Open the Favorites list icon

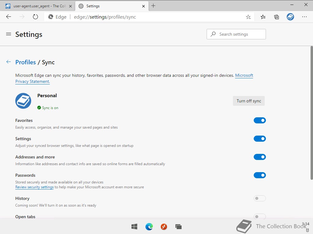(x=263, y=17)
